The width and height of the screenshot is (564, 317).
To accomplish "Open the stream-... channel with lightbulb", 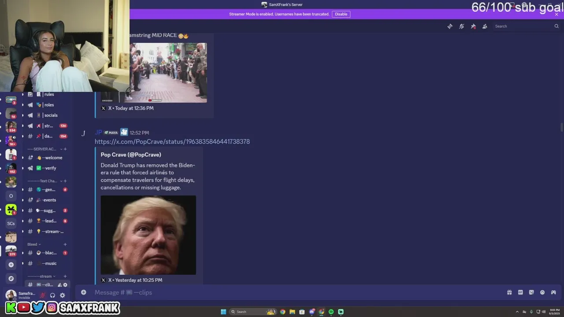I will (47, 232).
